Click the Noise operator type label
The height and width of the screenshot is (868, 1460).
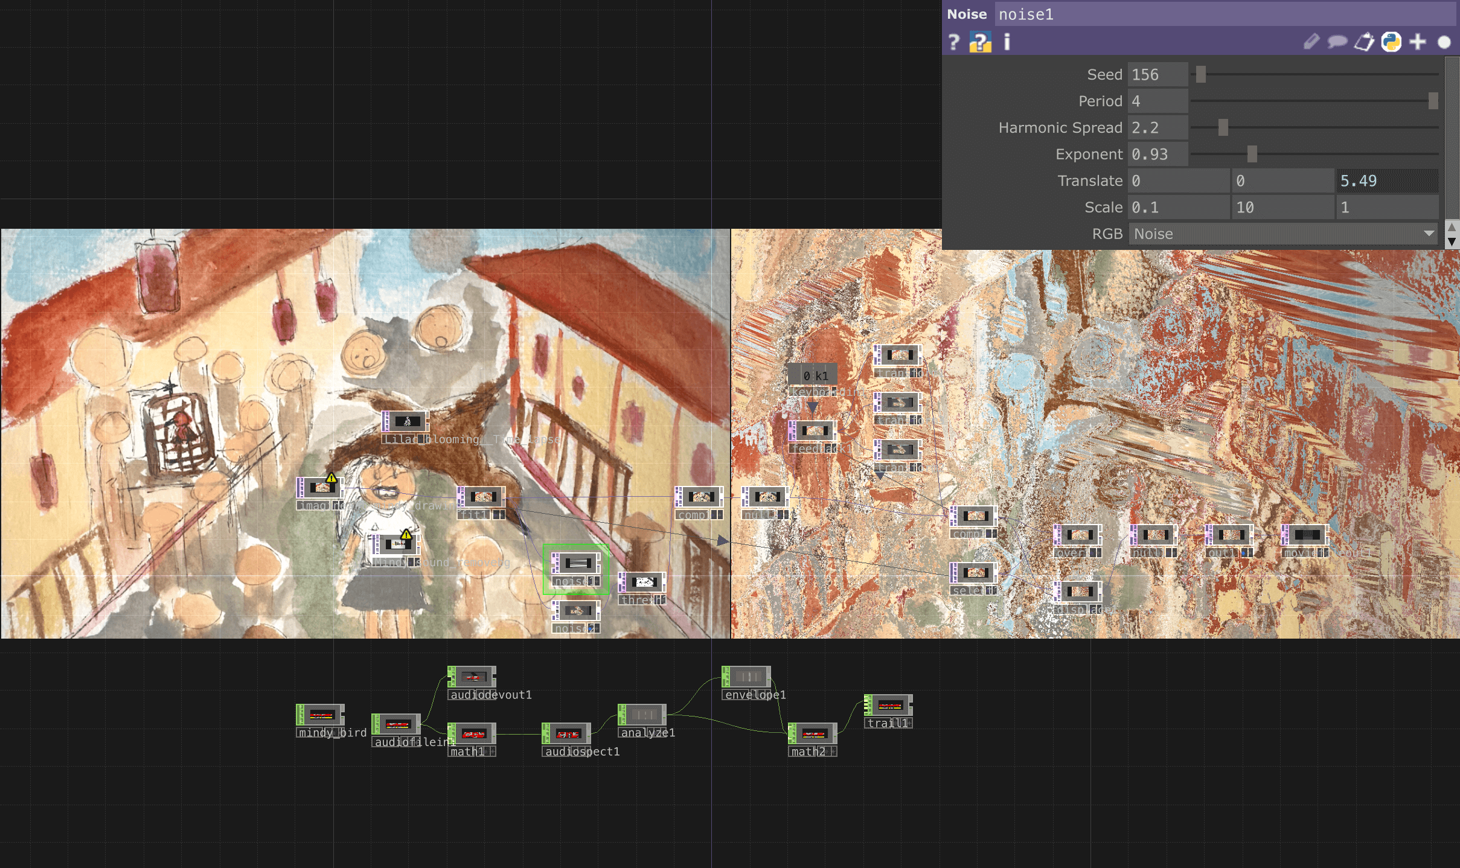tap(967, 14)
